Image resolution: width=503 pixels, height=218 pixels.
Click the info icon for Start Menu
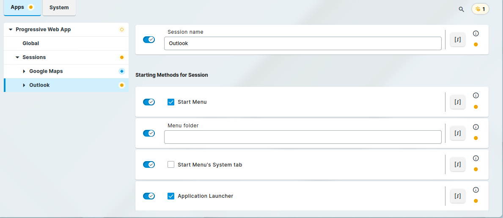pos(476,96)
